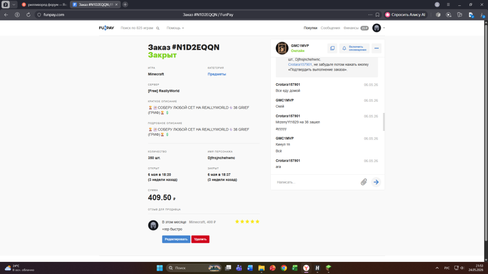Click the РУС language indicator

point(447,268)
